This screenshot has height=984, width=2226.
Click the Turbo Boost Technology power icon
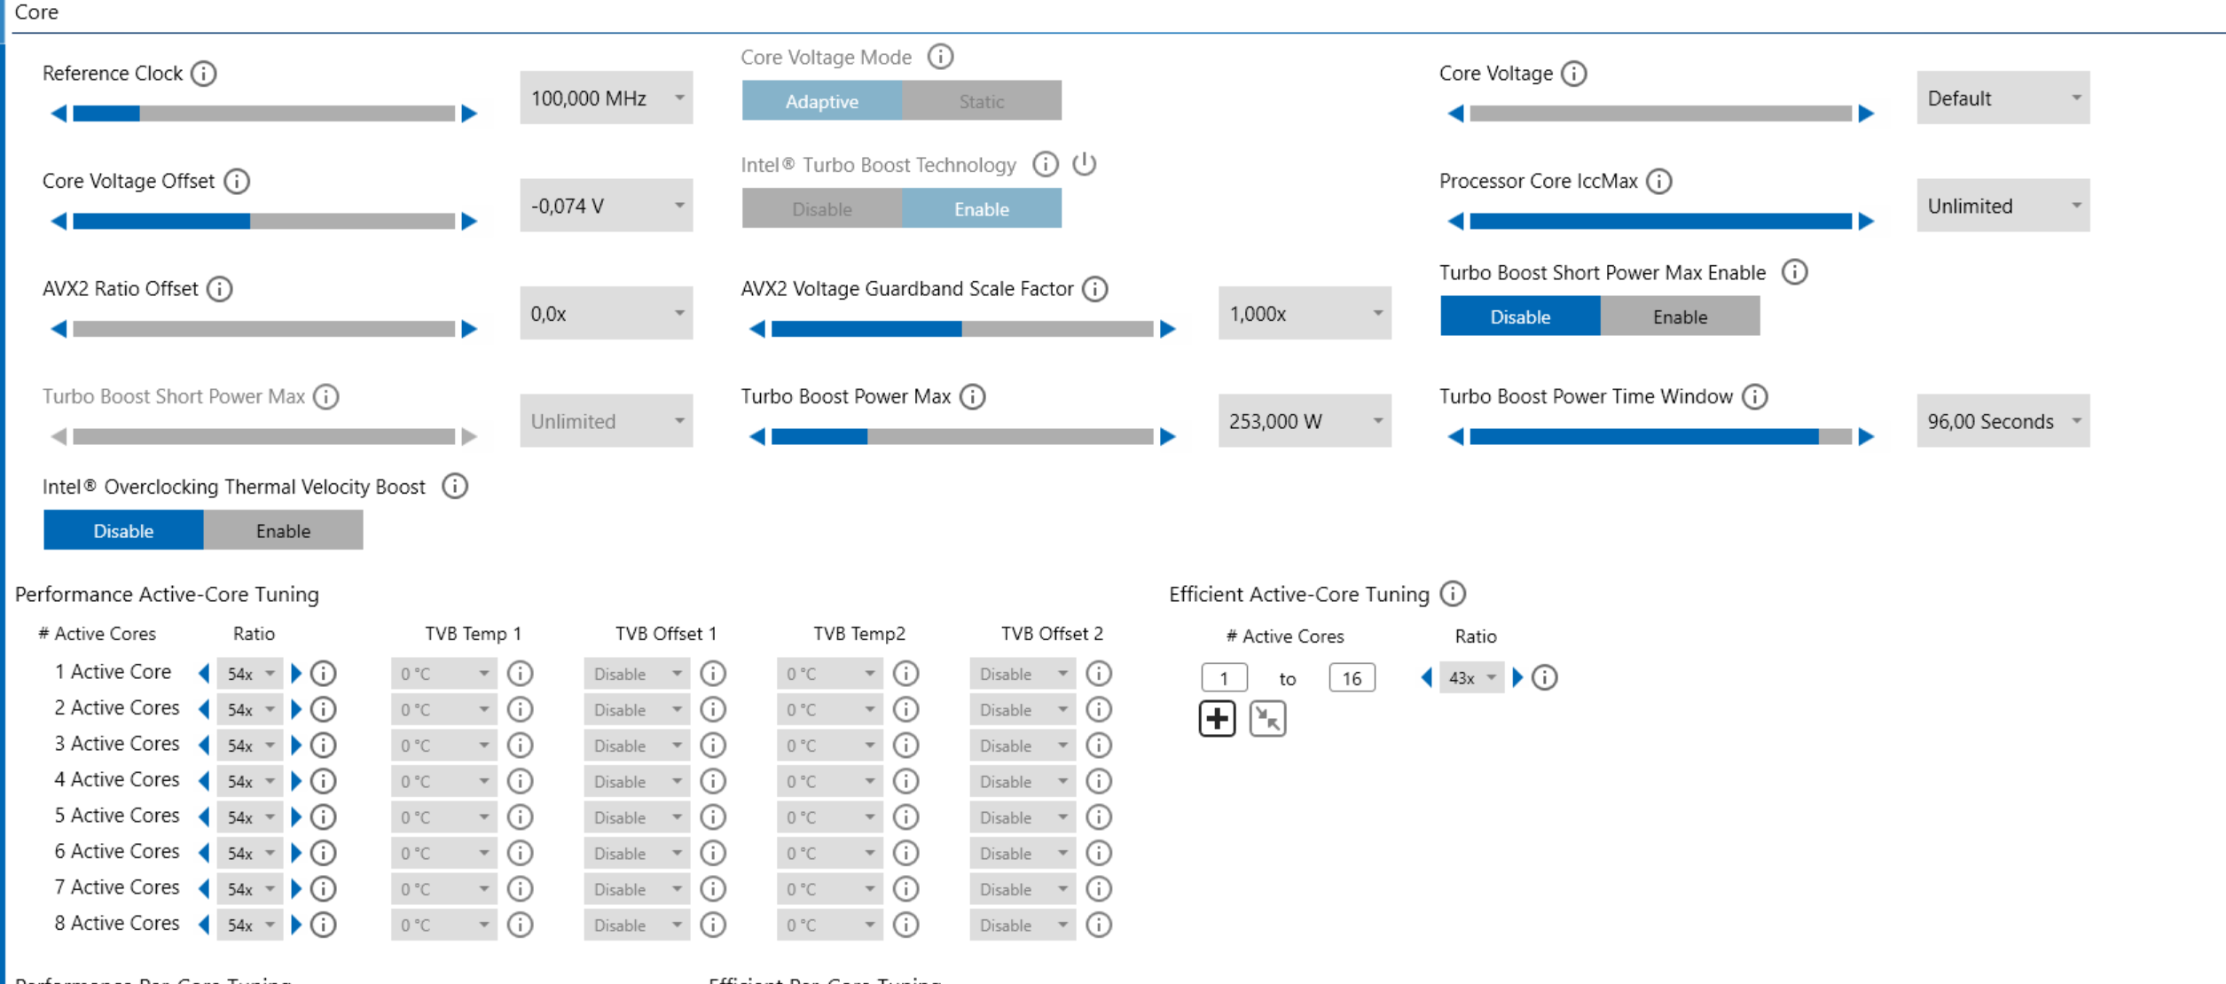coord(1084,164)
